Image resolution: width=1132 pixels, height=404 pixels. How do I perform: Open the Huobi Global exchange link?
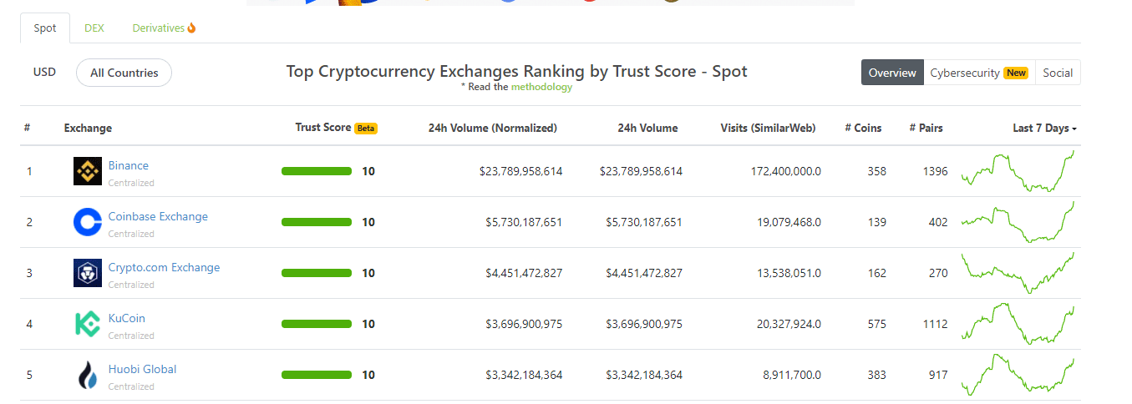[x=142, y=369]
